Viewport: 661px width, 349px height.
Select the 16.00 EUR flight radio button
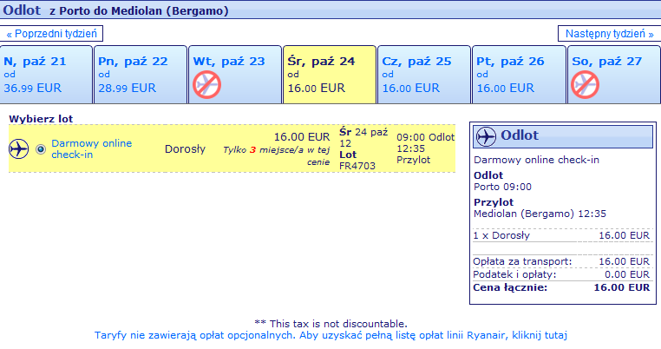click(x=41, y=149)
